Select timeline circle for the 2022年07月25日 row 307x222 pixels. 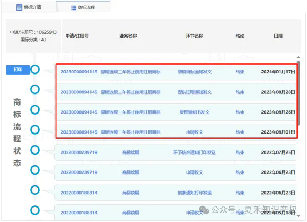(35, 150)
